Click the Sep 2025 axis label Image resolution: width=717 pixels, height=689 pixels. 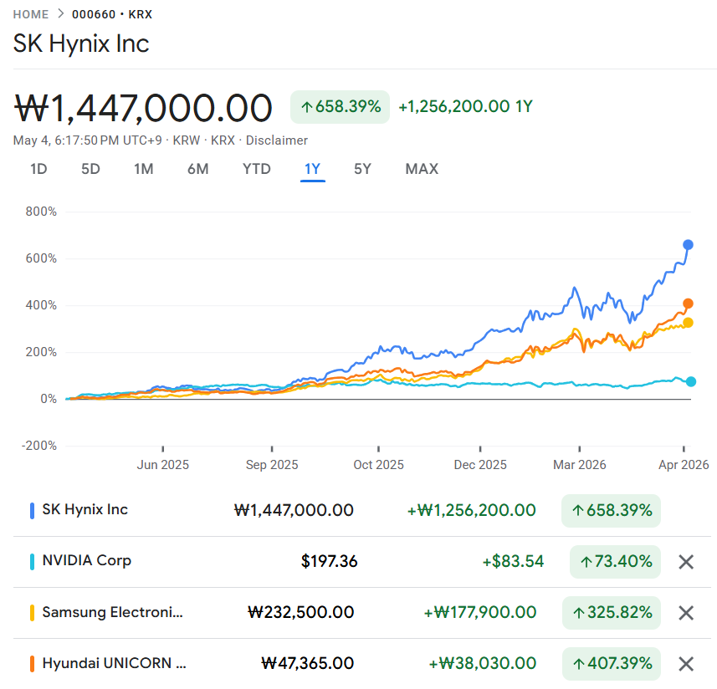point(272,465)
